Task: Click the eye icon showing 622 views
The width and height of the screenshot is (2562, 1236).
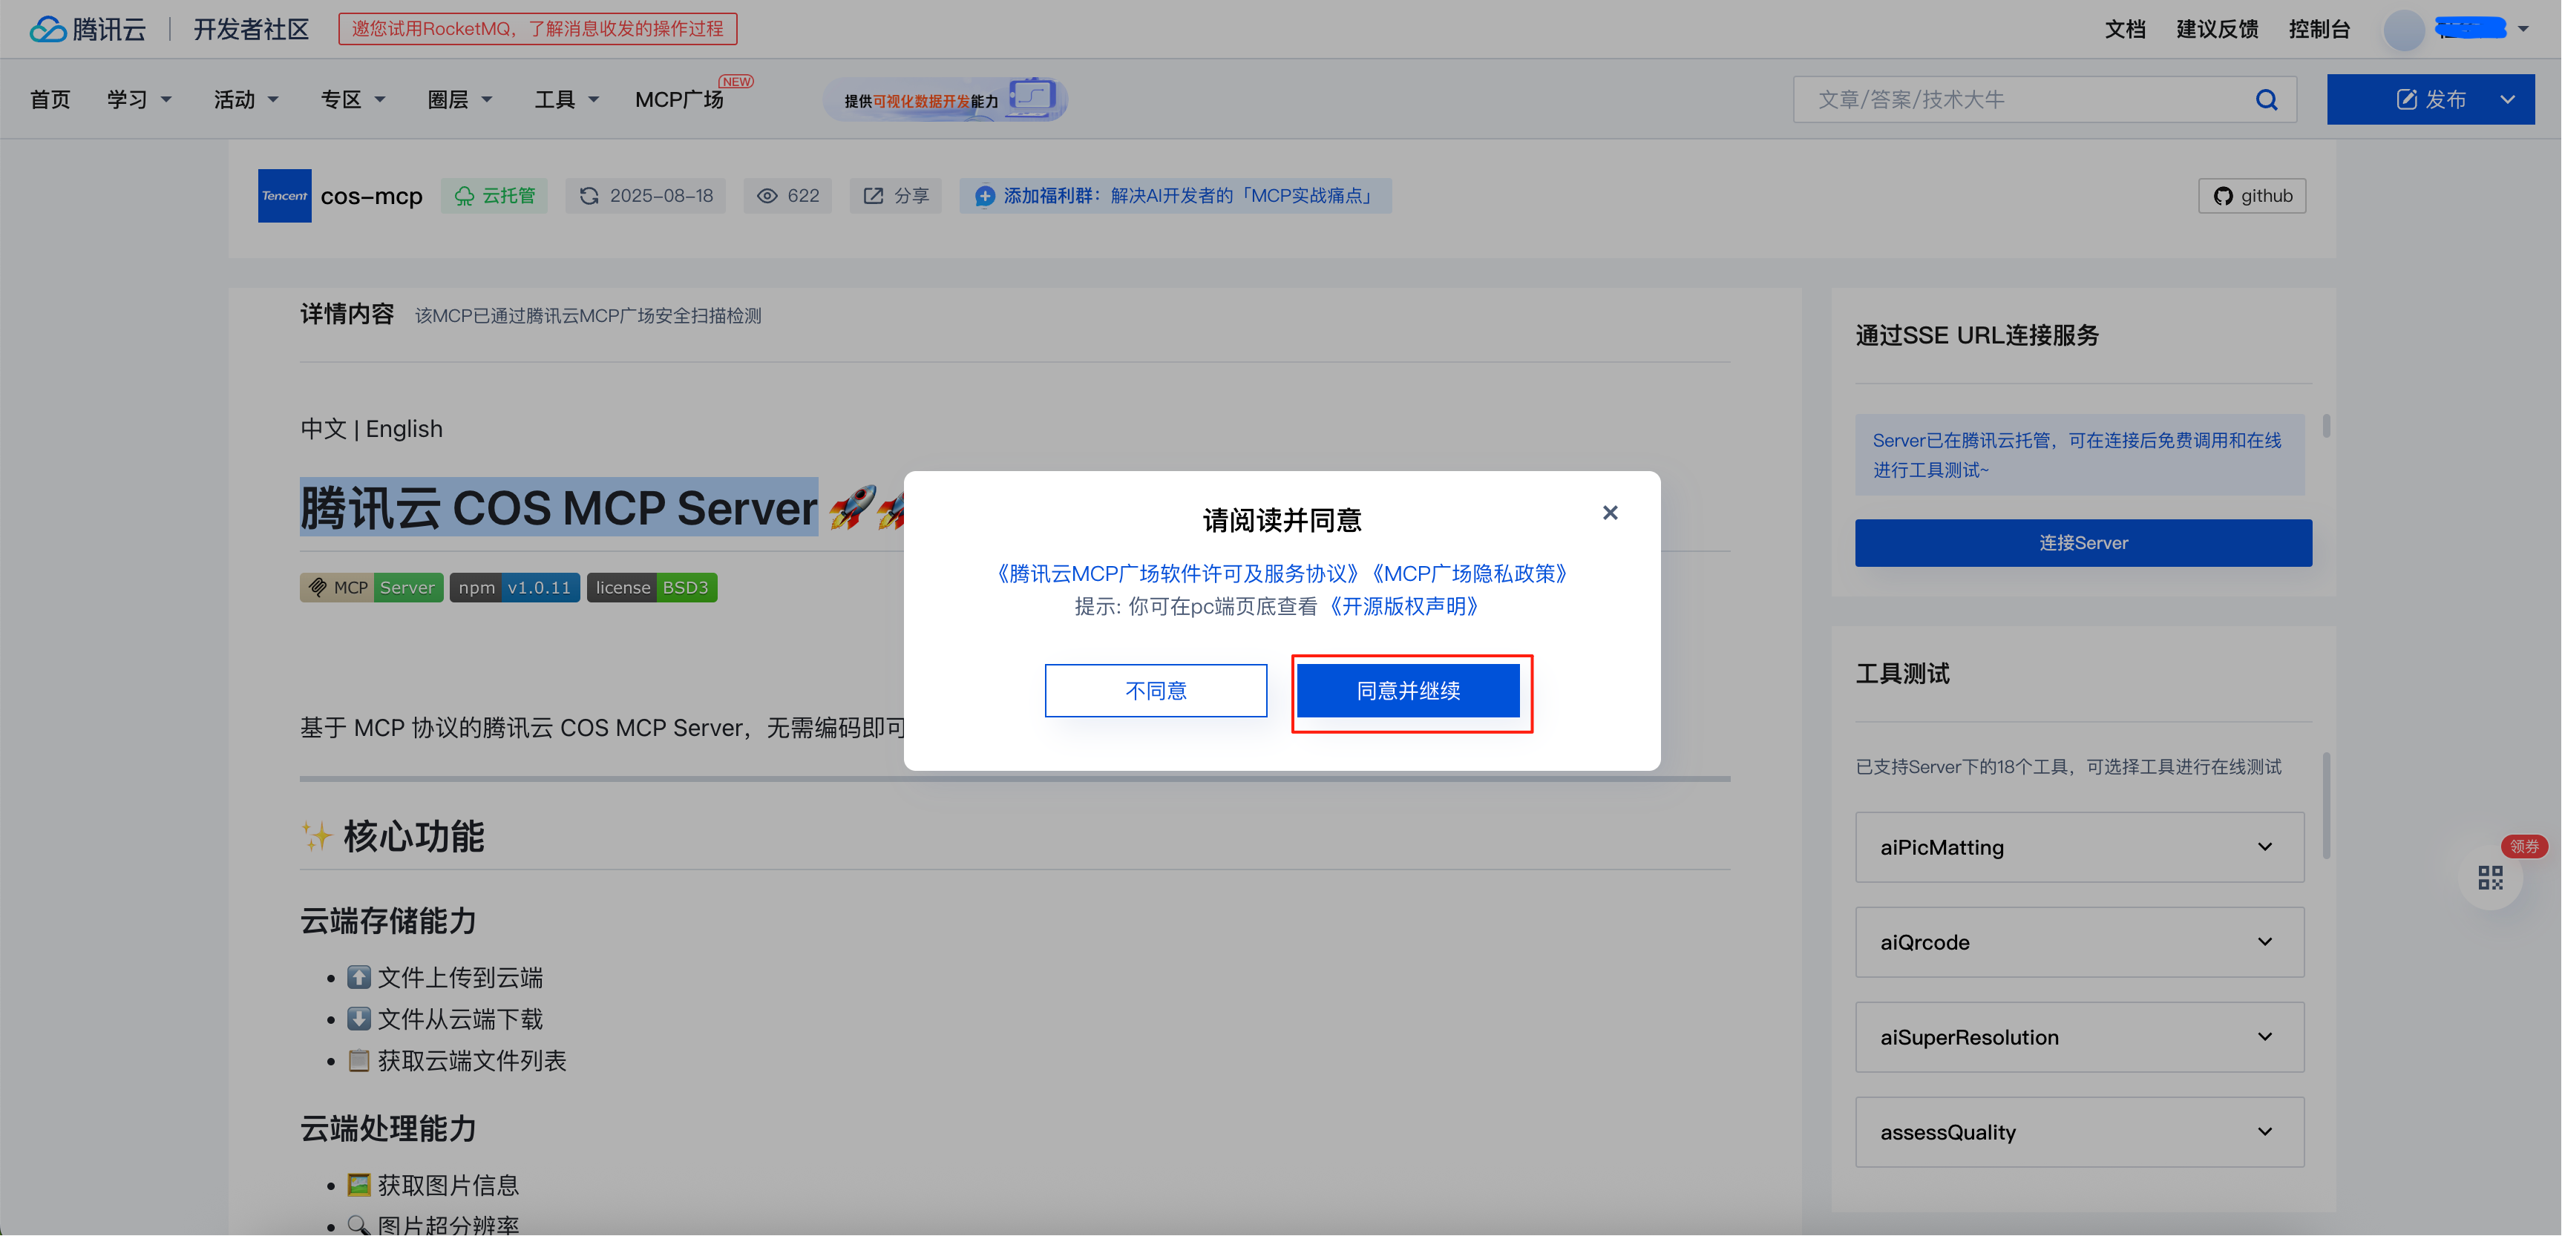Action: click(x=766, y=196)
